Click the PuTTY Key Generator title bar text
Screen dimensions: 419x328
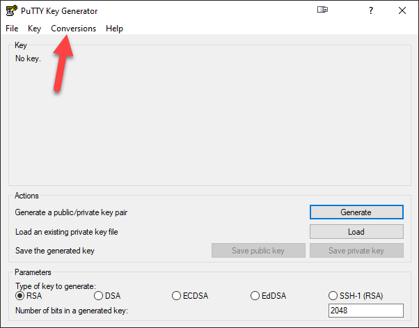(59, 10)
